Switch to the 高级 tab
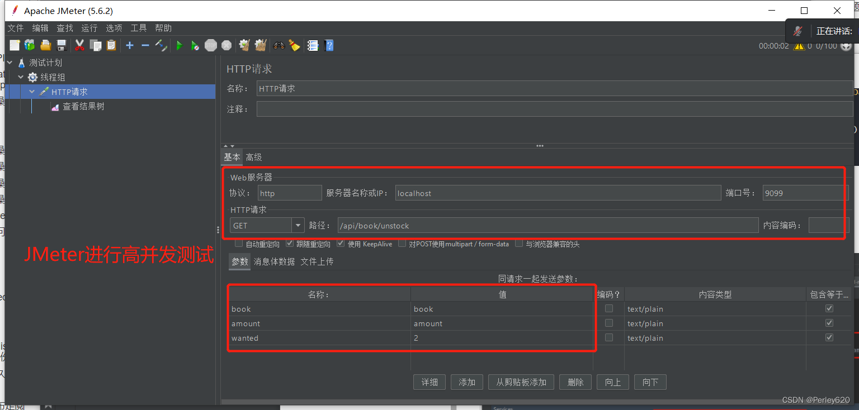 pos(254,158)
